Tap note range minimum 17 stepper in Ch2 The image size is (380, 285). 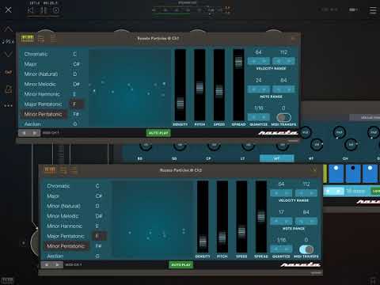pos(281,221)
